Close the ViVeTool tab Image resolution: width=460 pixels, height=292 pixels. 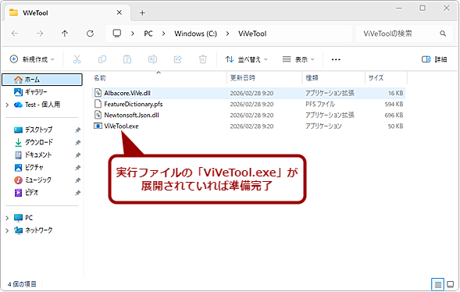(x=119, y=12)
